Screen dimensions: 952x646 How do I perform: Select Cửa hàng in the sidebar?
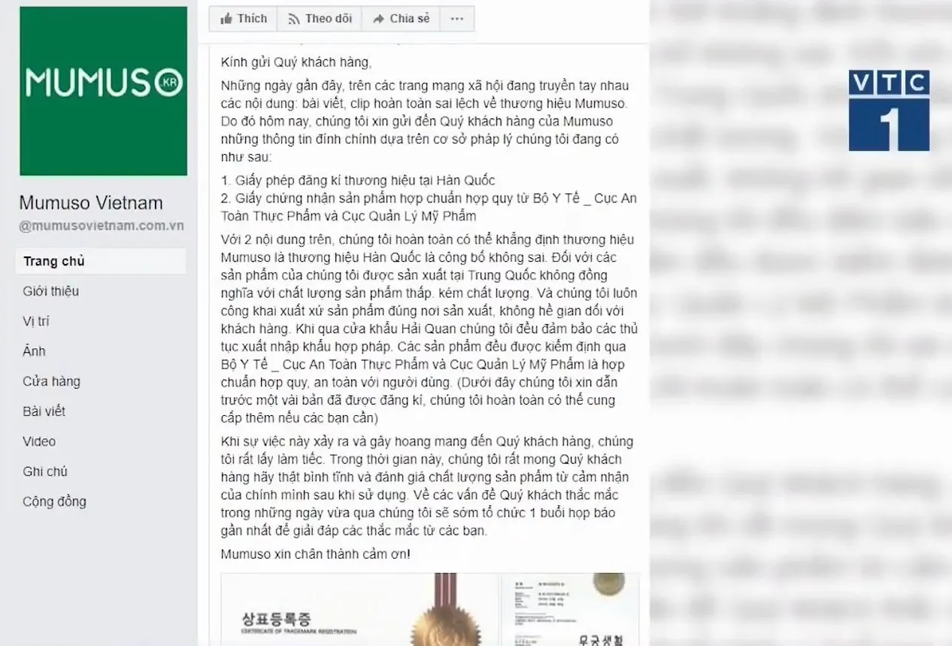click(x=51, y=381)
